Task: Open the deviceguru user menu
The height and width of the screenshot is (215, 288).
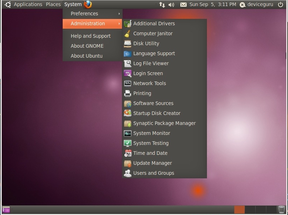Action: pyautogui.click(x=256, y=4)
